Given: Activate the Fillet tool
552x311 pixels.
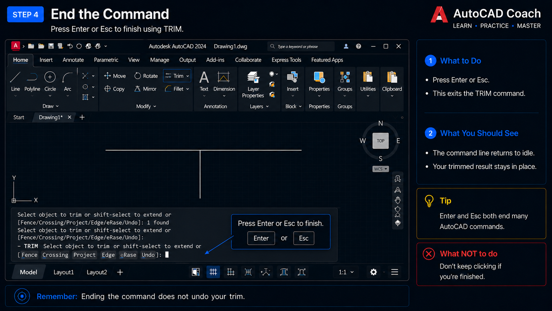Looking at the screenshot, I should click(174, 89).
